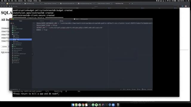This screenshot has width=191, height=107.
Task: Open the File menu
Action: [x=9, y=1]
